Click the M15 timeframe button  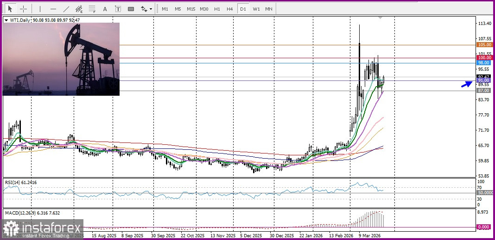(191, 9)
